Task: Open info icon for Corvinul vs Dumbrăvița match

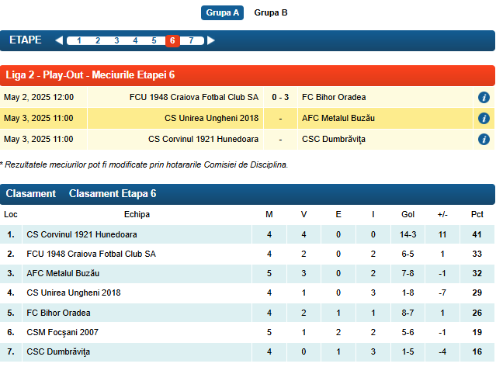Action: click(484, 140)
